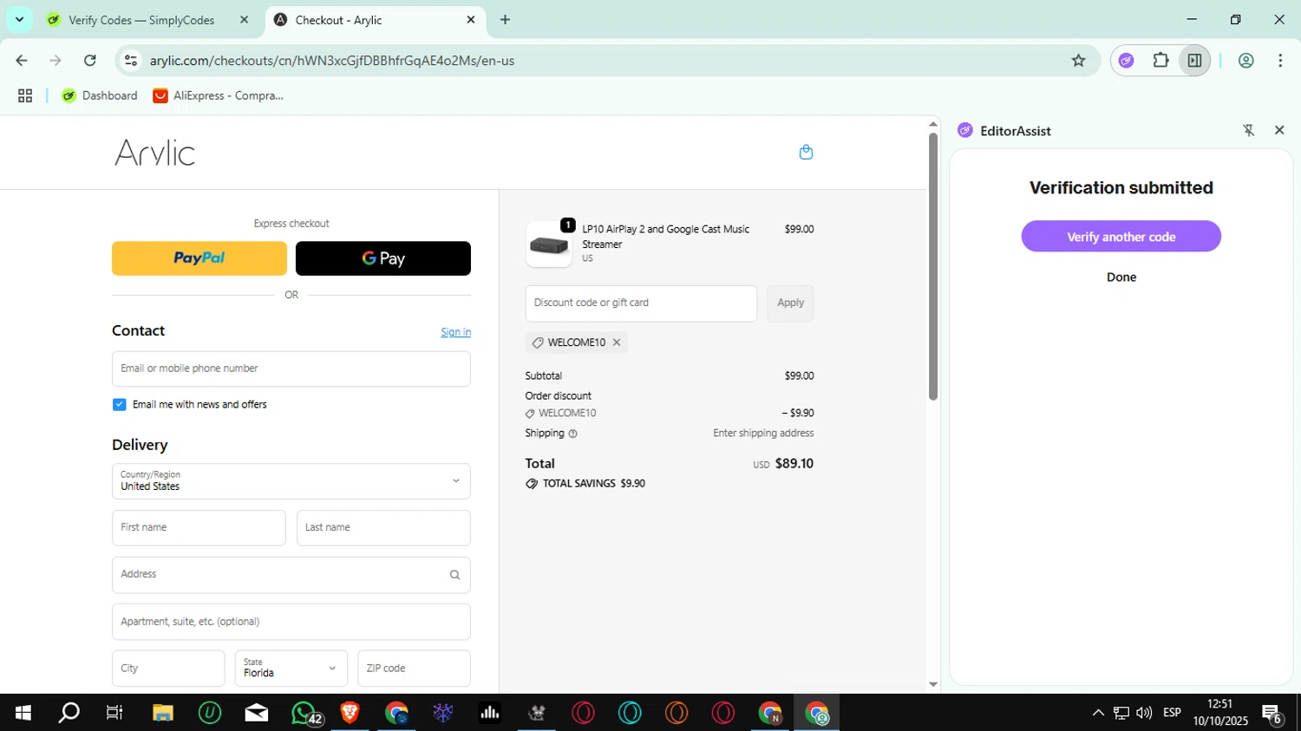
Task: Click the address bar URL
Action: point(332,61)
